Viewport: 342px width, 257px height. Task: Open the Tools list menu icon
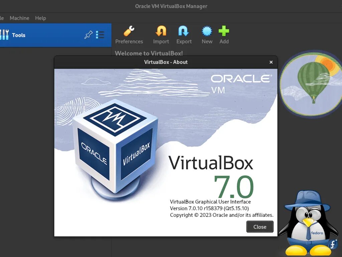(x=100, y=35)
